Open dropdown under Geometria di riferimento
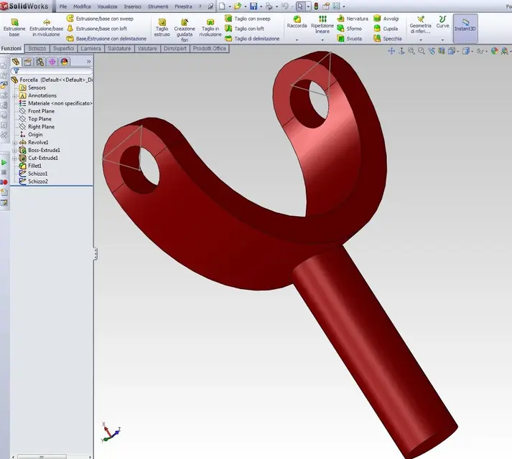 click(x=421, y=40)
